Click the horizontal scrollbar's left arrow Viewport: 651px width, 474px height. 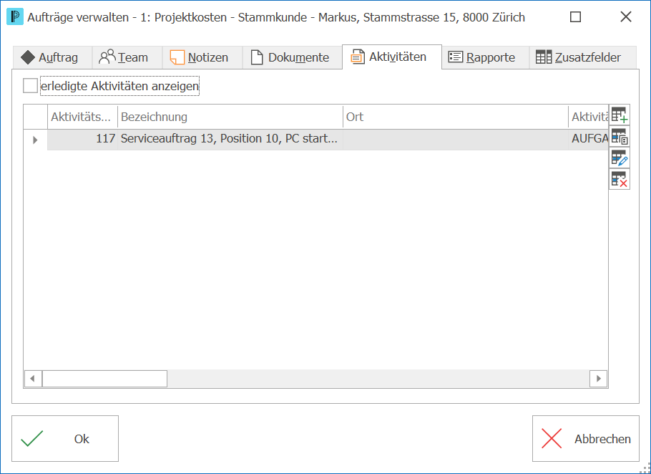(x=33, y=379)
